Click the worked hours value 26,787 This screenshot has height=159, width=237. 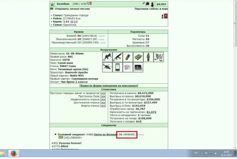140,109
